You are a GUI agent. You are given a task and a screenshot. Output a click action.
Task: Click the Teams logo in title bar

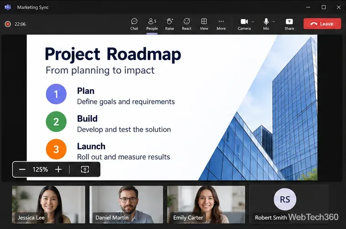(8, 7)
